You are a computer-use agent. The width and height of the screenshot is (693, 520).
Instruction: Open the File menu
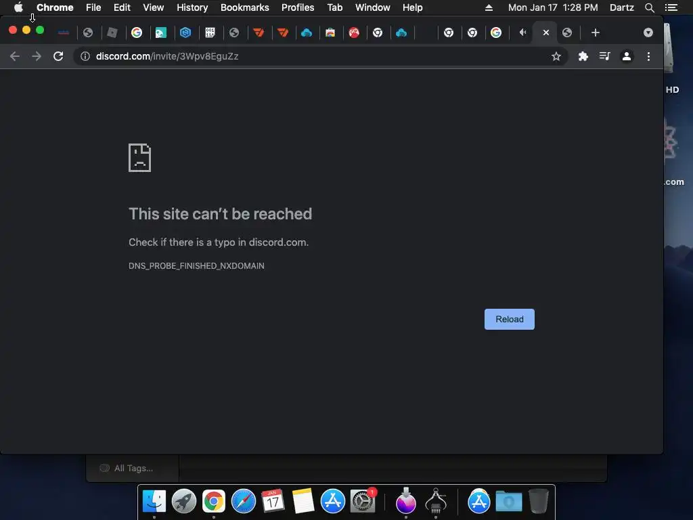pos(93,7)
